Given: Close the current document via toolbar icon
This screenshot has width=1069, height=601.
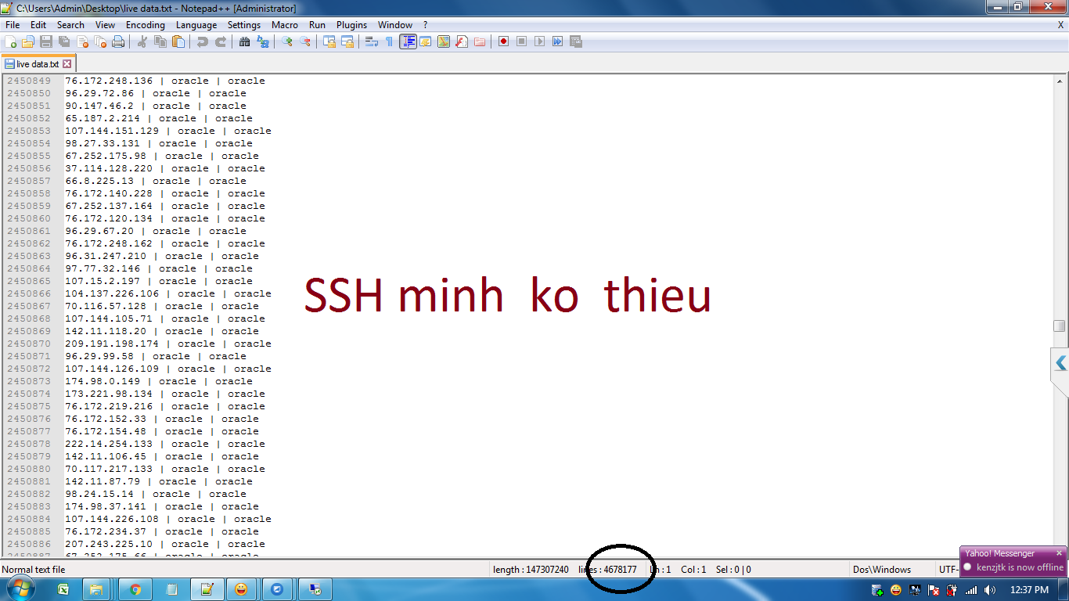Looking at the screenshot, I should pyautogui.click(x=82, y=41).
